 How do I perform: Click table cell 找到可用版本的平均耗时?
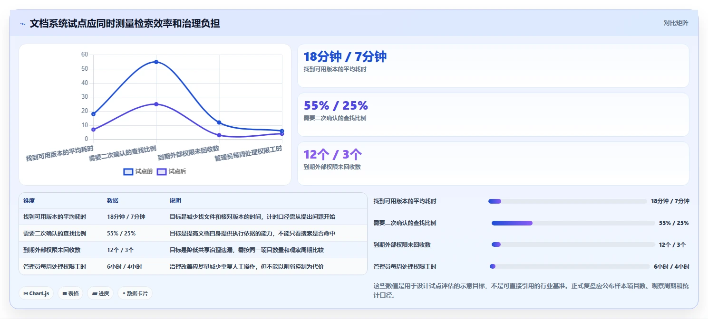55,216
